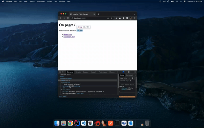Viewport: 204px width, 128px height.
Task: Open the Chrome extensions puzzle icon
Action: 123,18
